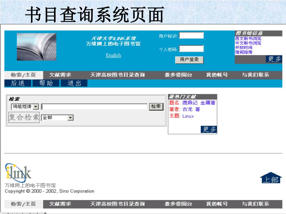Click 更多 in 图书馆信息 panel
This screenshot has width=286, height=214.
pos(274,59)
